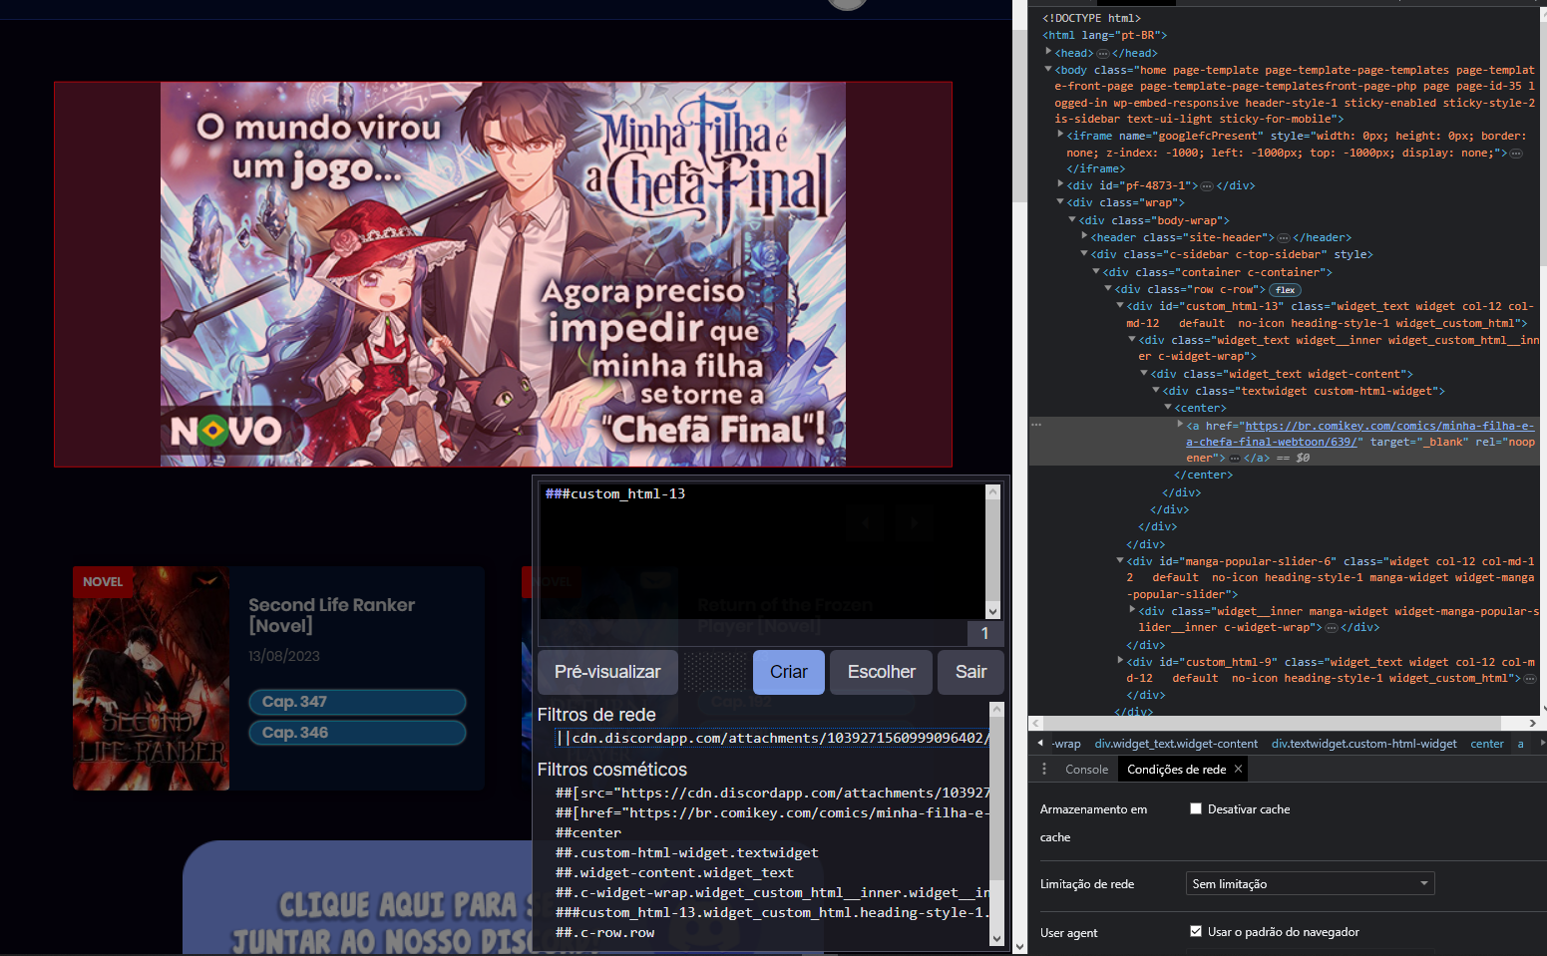Expand the site-header element node

click(1084, 237)
